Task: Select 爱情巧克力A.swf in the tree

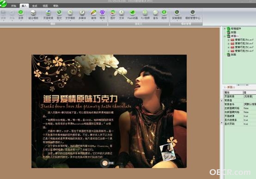Action: [244, 40]
